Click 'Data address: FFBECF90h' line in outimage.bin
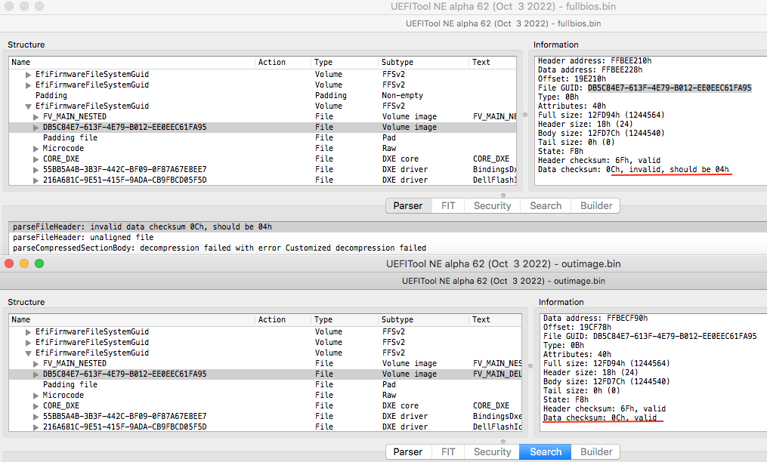Image resolution: width=767 pixels, height=462 pixels. click(x=595, y=319)
